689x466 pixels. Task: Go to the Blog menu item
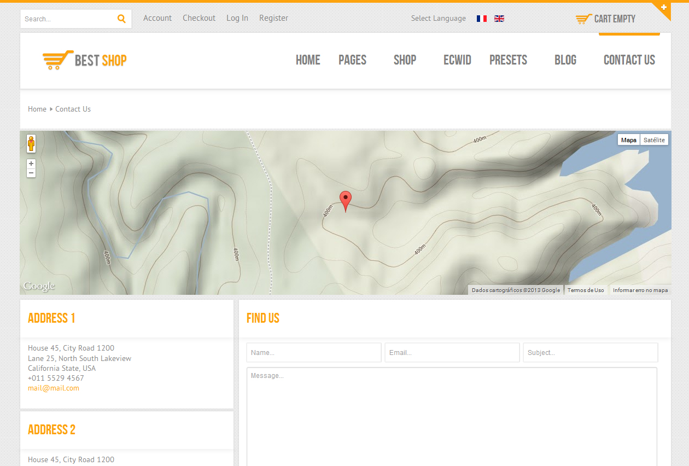tap(565, 60)
